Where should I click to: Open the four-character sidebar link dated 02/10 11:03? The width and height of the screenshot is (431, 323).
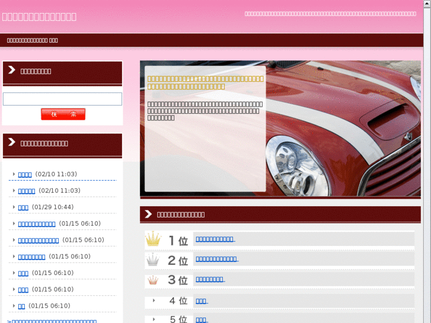tap(25, 175)
